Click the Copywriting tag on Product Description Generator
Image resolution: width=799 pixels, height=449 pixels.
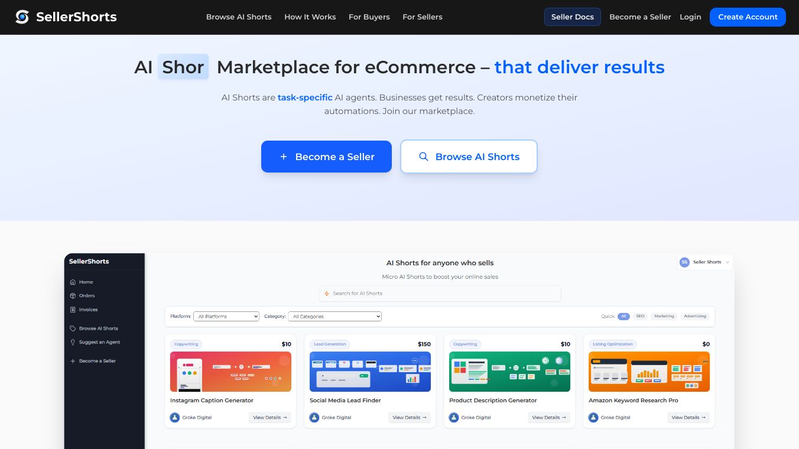[465, 344]
